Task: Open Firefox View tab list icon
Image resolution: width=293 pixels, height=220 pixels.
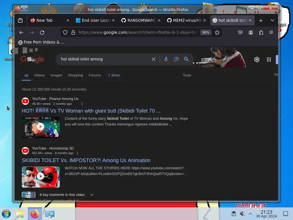Action: (x=20, y=20)
